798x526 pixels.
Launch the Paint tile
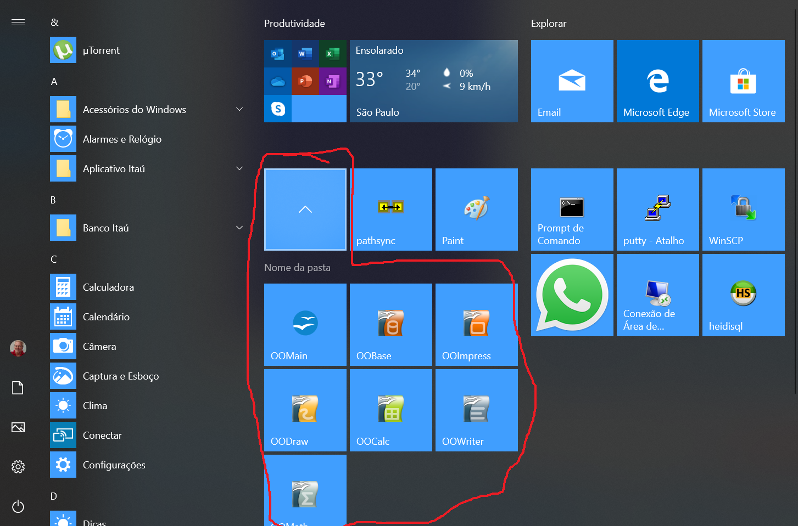476,210
